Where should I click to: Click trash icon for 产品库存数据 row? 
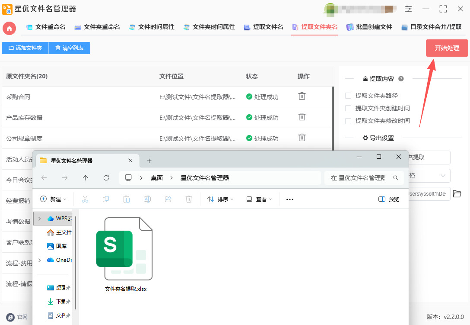(x=302, y=117)
